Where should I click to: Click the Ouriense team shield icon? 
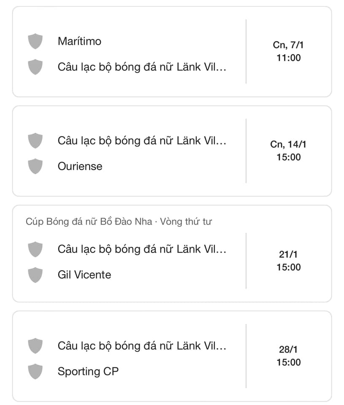35,166
